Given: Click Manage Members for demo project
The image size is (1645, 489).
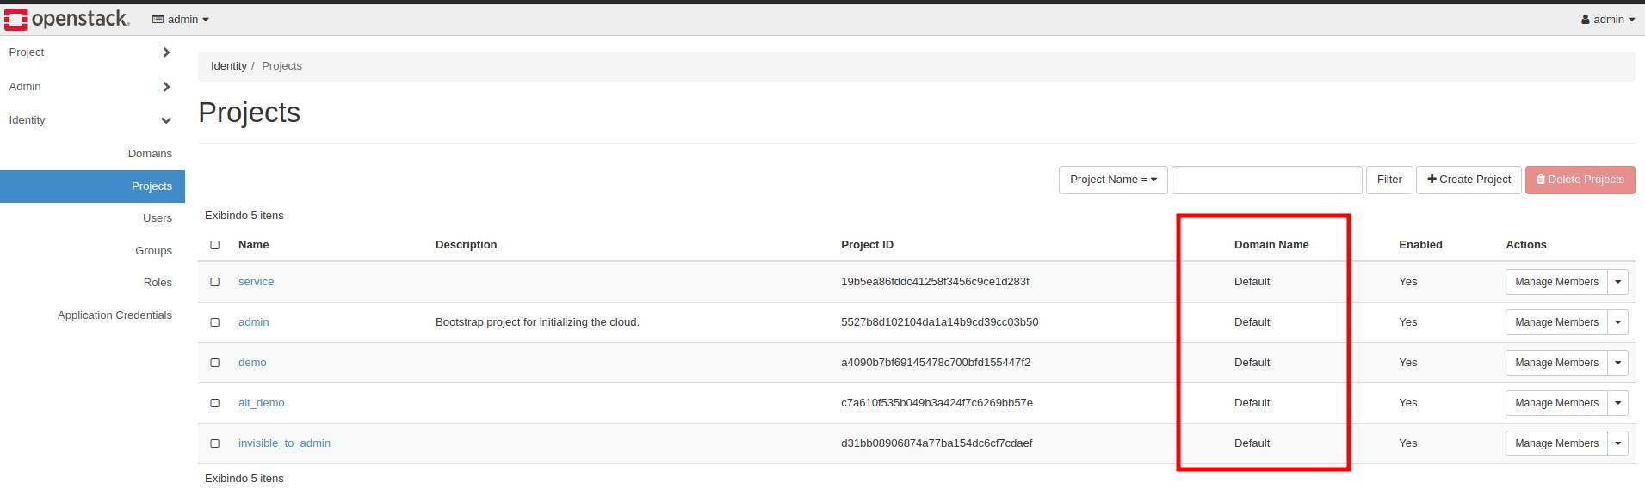Looking at the screenshot, I should coord(1555,363).
